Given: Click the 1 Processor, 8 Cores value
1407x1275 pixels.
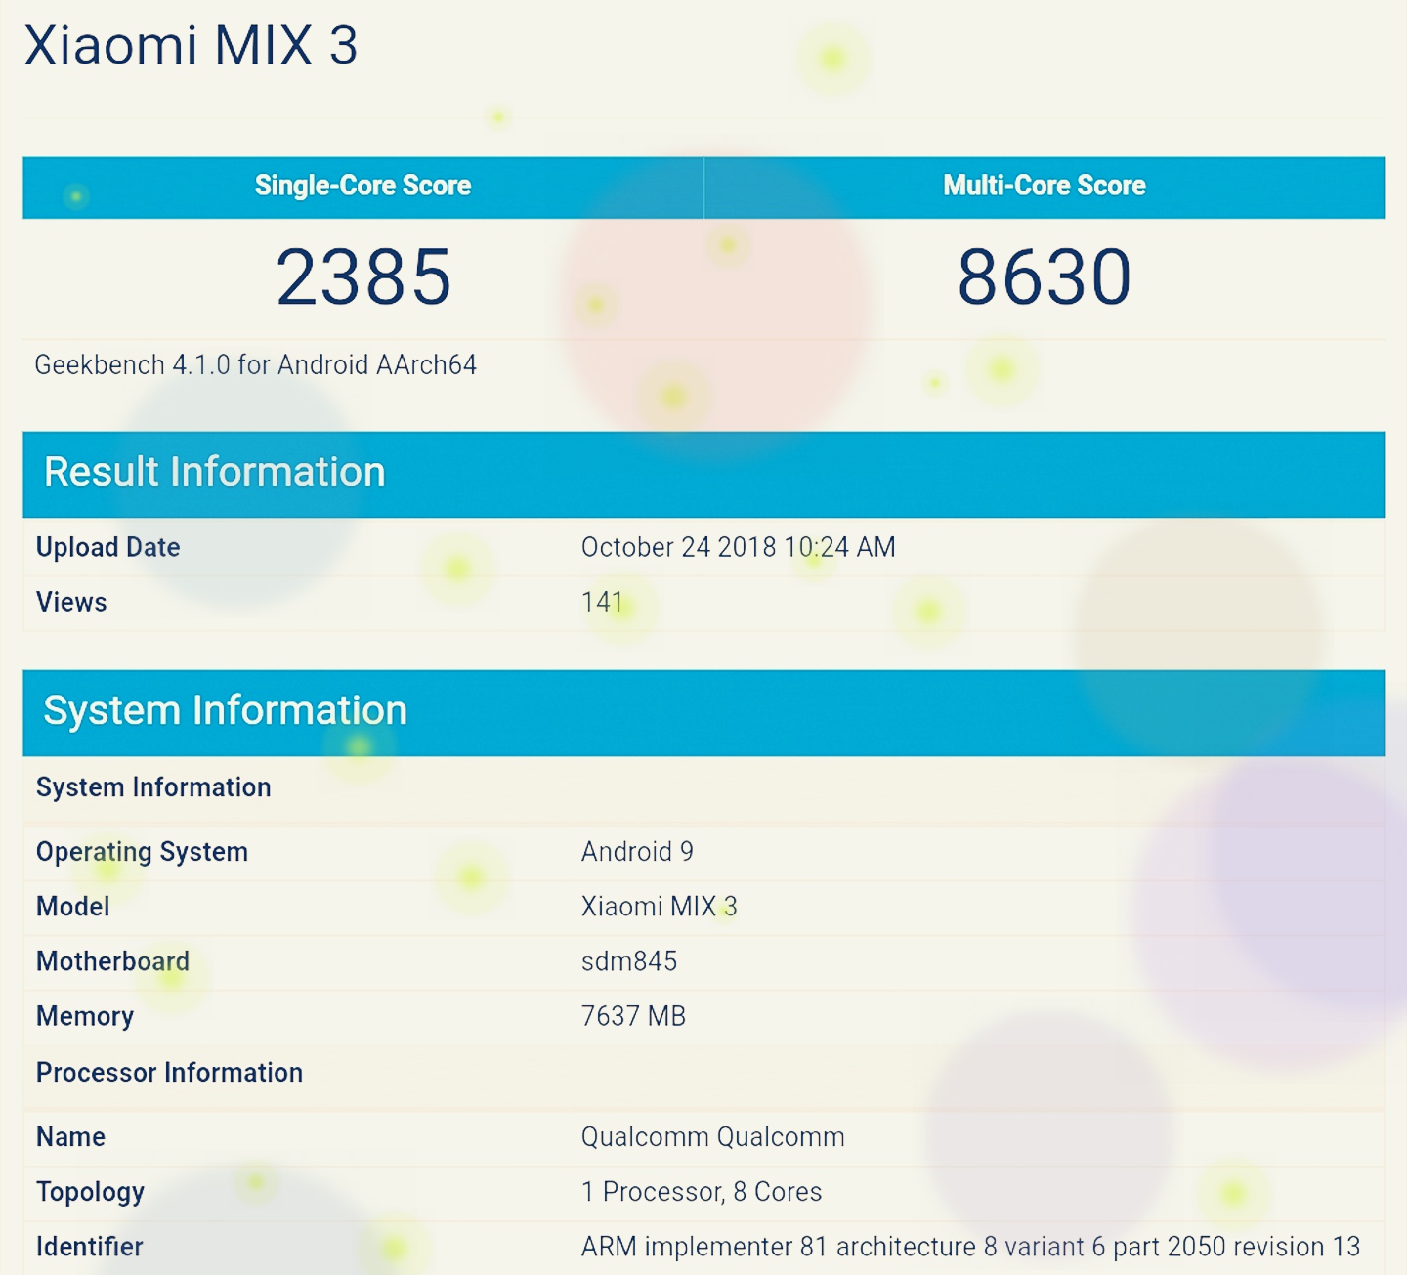Looking at the screenshot, I should tap(702, 1192).
